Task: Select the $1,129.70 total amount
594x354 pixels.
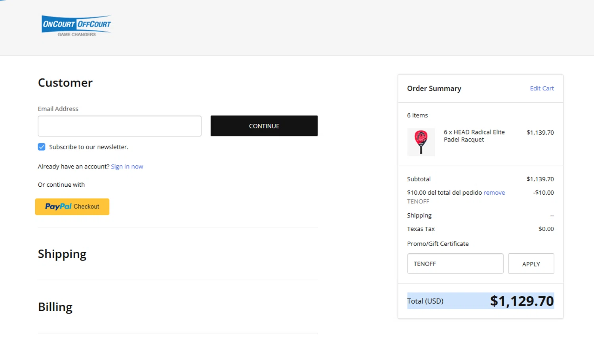Action: [x=522, y=301]
